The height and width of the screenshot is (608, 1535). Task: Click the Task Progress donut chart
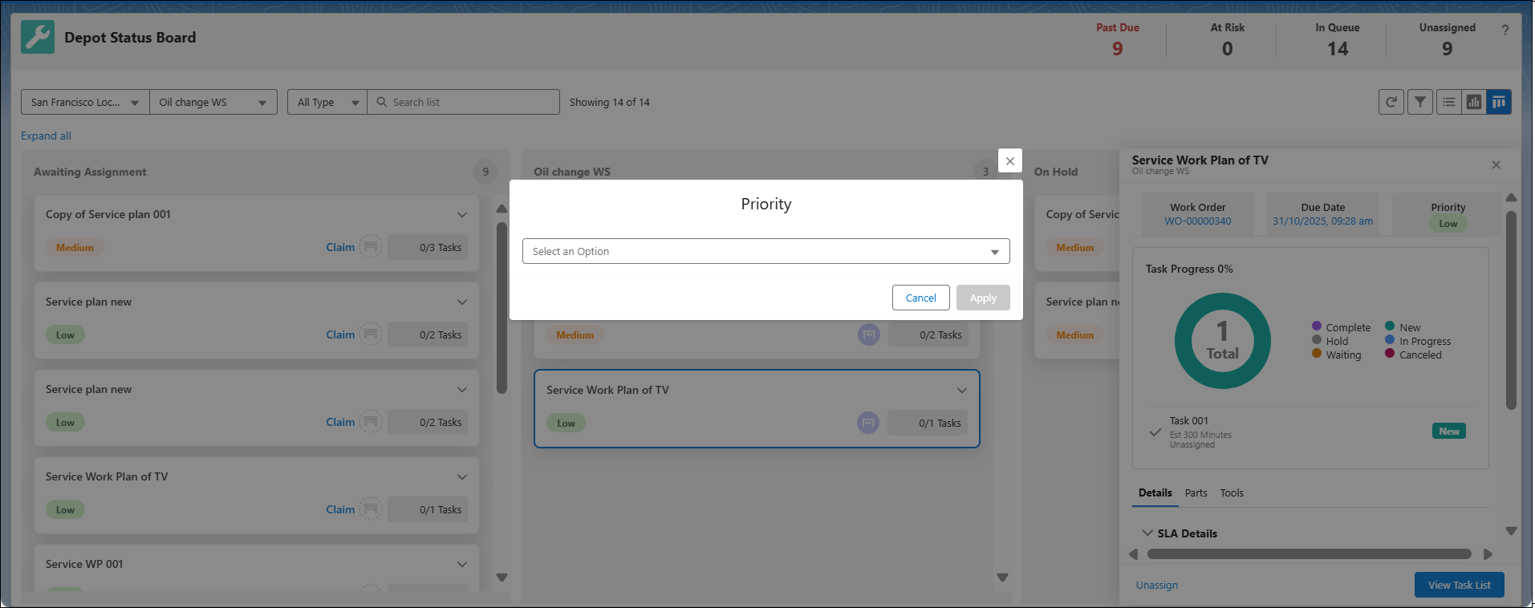(1222, 341)
